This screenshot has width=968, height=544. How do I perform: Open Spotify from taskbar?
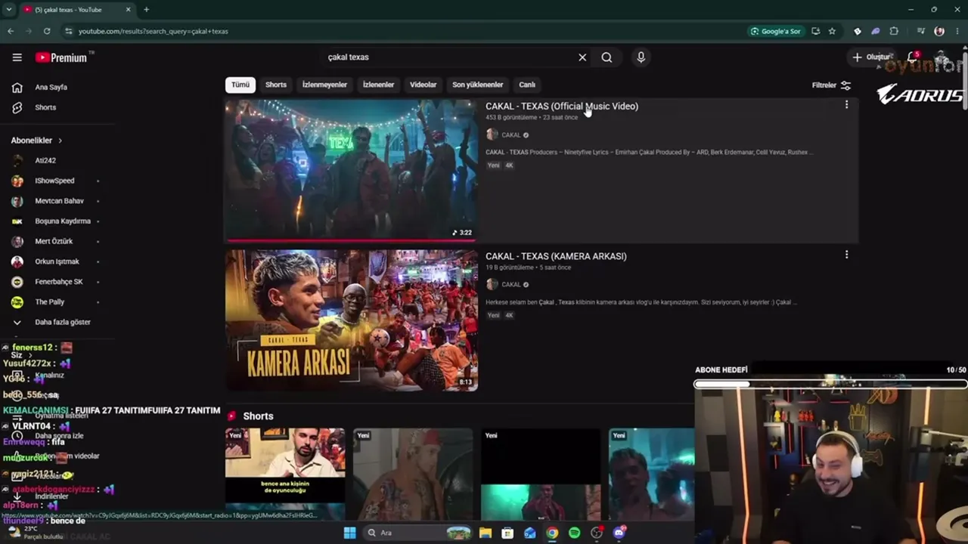click(575, 533)
